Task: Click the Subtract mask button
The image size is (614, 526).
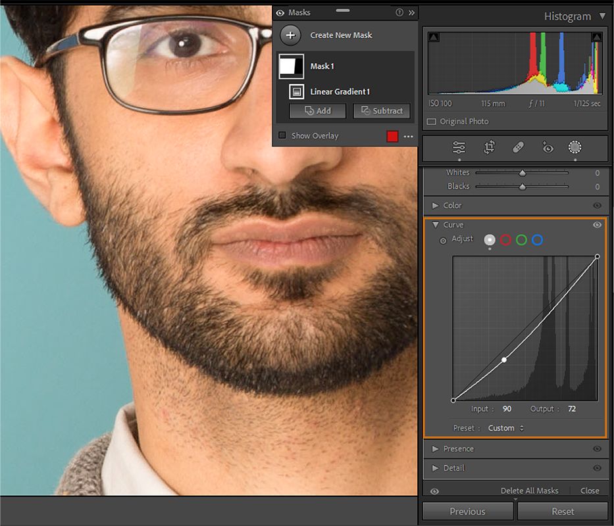Action: tap(382, 110)
